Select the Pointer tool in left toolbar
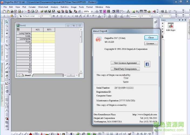Viewport: 190px width, 135px height. tap(7, 22)
